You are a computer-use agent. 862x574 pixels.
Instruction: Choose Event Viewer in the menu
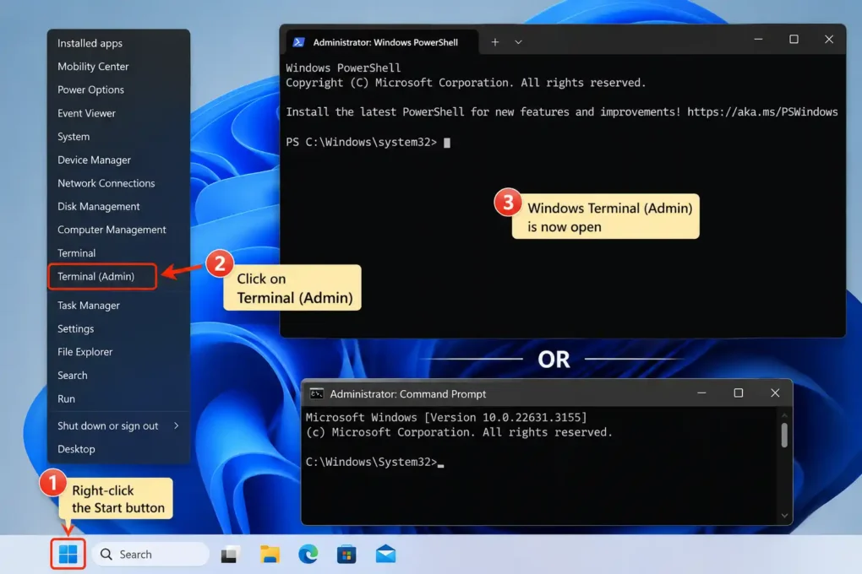pos(118,113)
